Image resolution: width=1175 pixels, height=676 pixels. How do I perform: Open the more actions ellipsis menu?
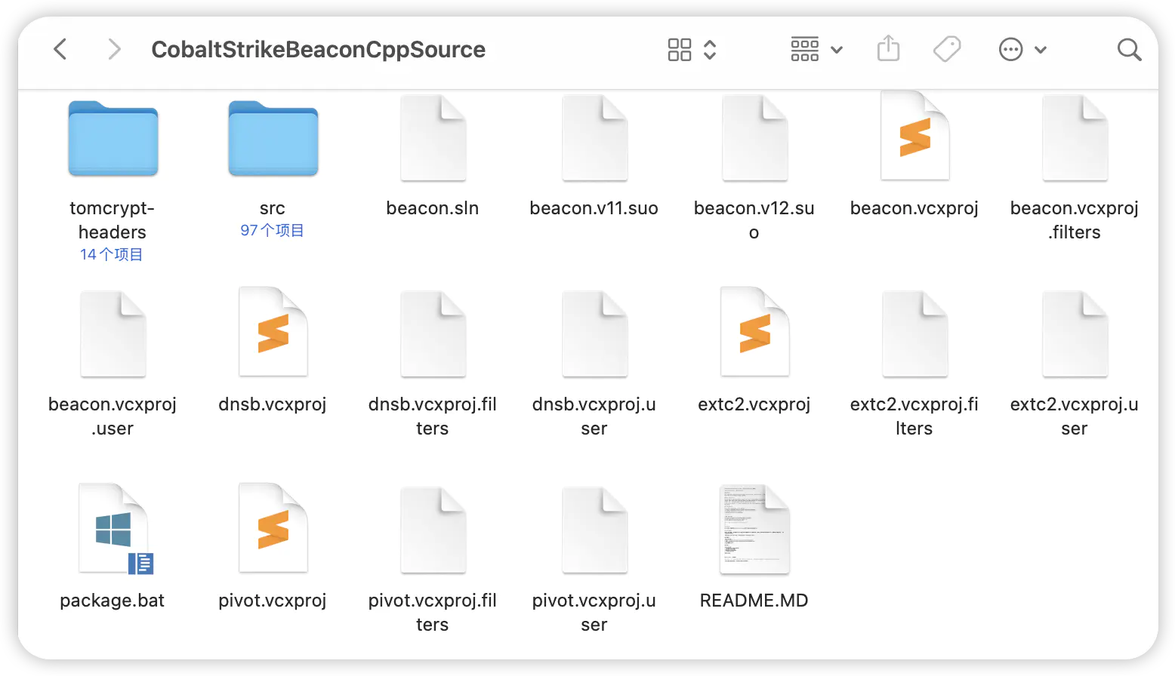1022,50
